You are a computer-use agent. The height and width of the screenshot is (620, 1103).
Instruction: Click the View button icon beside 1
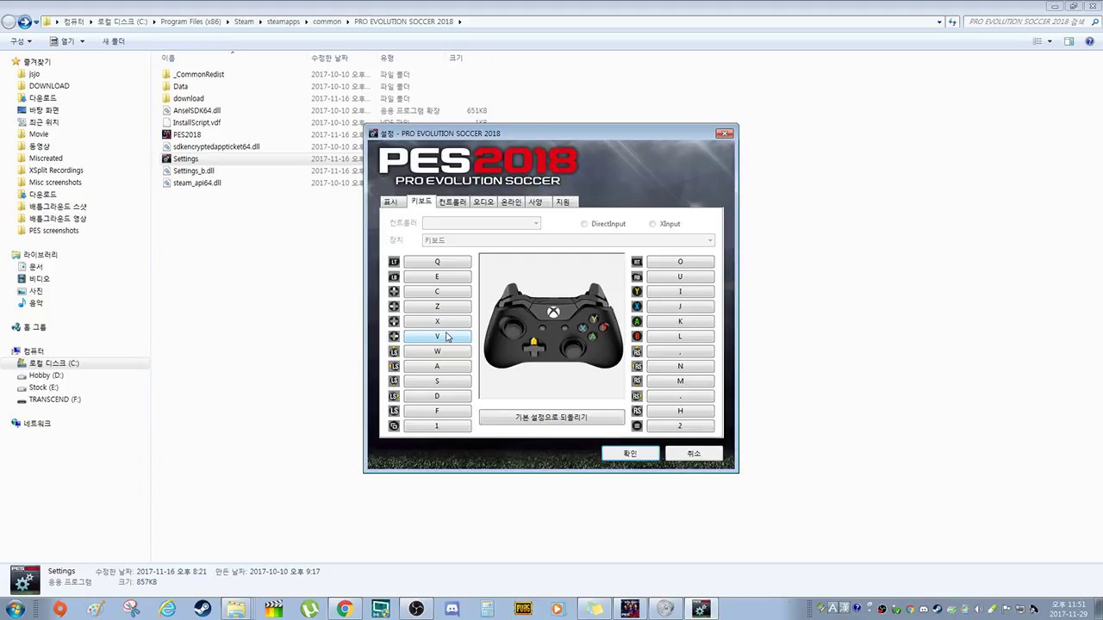coord(394,425)
